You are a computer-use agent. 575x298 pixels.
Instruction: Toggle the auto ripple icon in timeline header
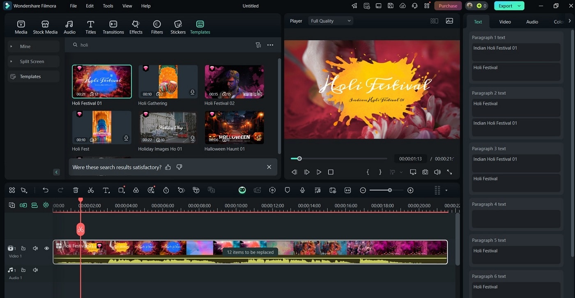(x=34, y=205)
